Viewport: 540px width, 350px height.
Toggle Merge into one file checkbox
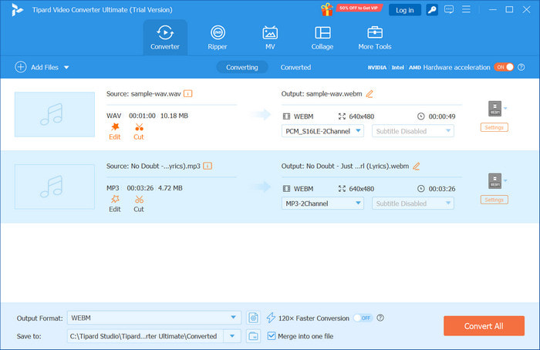(x=272, y=336)
